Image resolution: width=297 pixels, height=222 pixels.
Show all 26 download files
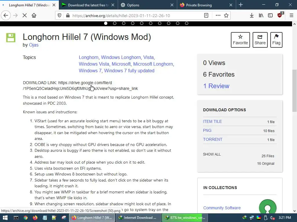pyautogui.click(x=212, y=154)
